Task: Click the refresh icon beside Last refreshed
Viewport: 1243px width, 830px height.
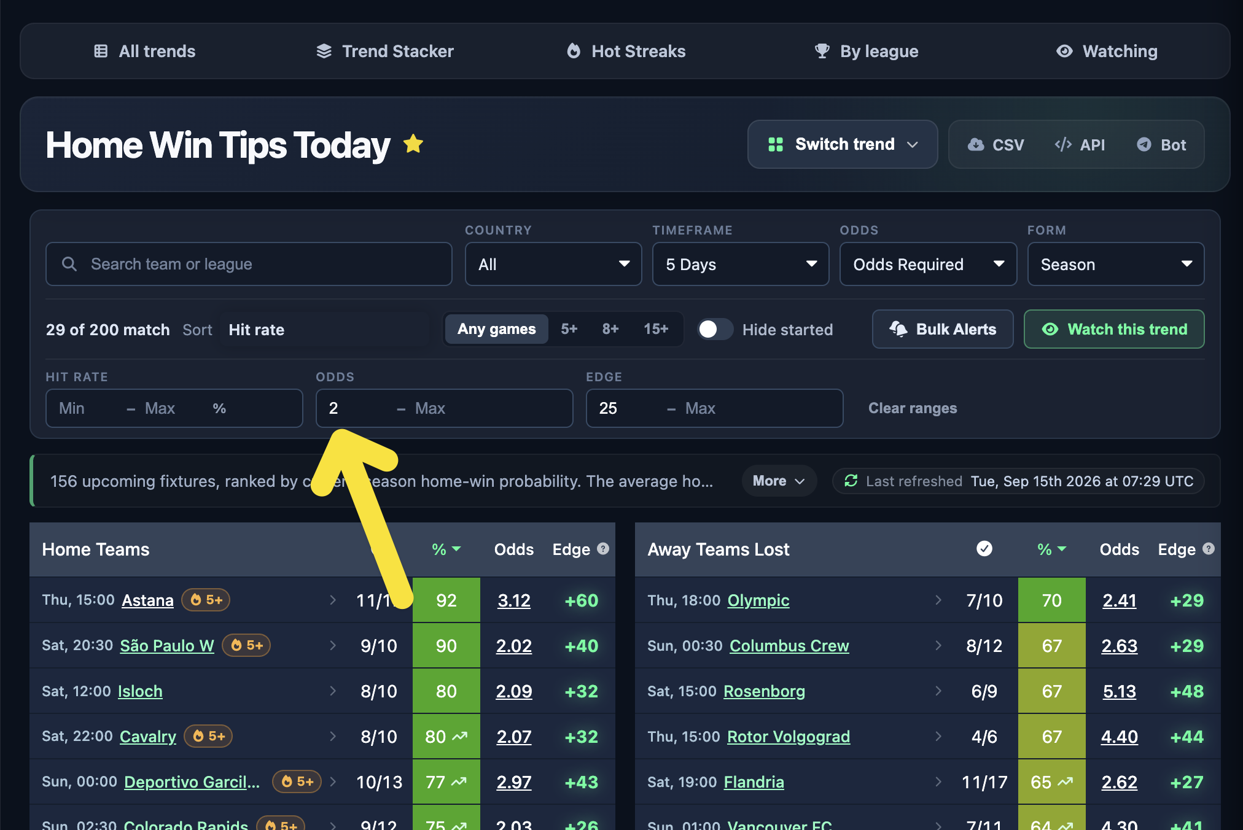Action: (851, 481)
